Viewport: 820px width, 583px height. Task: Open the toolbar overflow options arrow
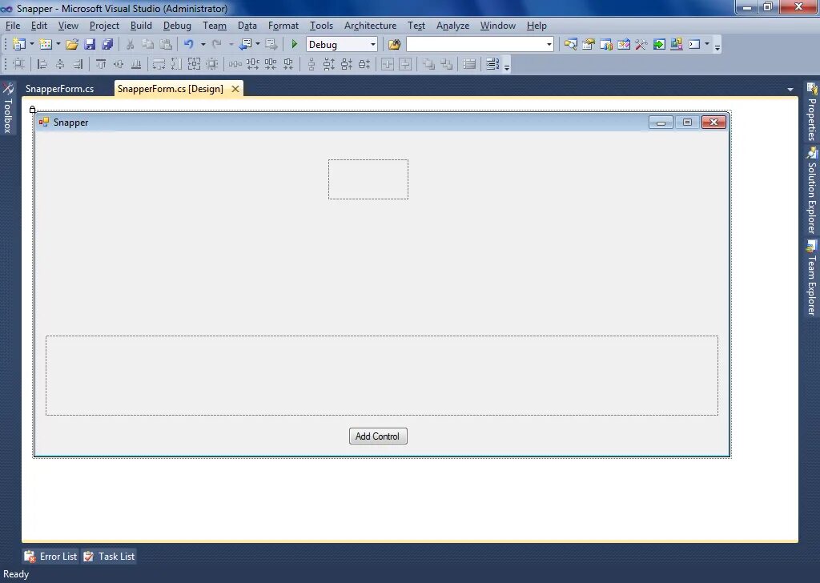point(717,48)
